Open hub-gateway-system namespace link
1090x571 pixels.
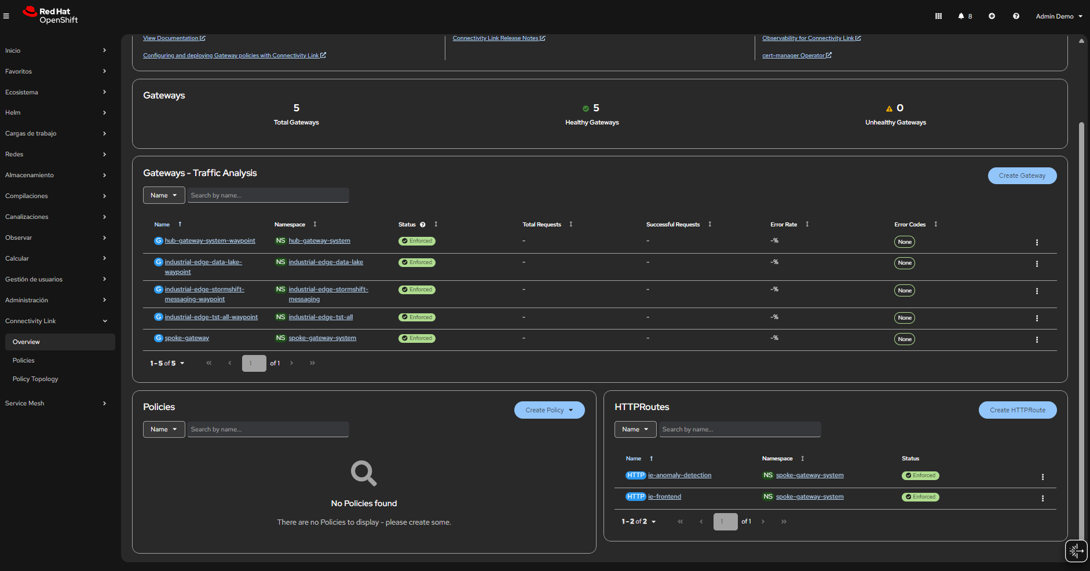coord(319,241)
